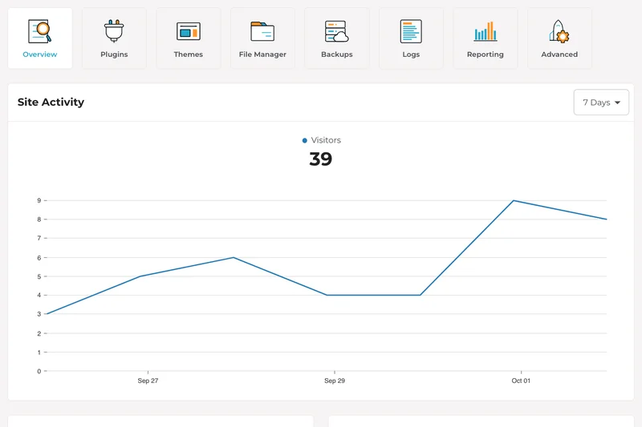
Task: Open the Backups server cloud icon
Action: point(336,32)
